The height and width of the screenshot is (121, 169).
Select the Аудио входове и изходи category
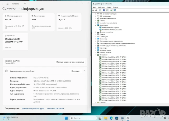[108, 18]
